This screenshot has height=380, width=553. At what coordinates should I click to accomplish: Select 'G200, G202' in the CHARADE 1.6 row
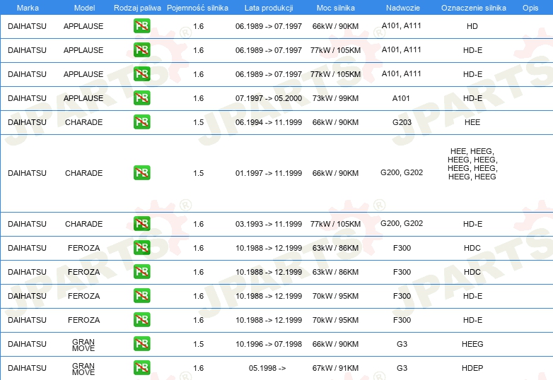click(x=402, y=223)
